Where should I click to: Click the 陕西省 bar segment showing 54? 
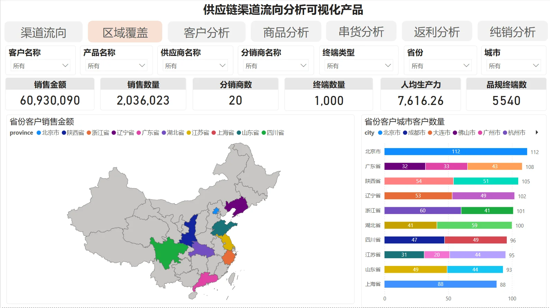pos(419,181)
